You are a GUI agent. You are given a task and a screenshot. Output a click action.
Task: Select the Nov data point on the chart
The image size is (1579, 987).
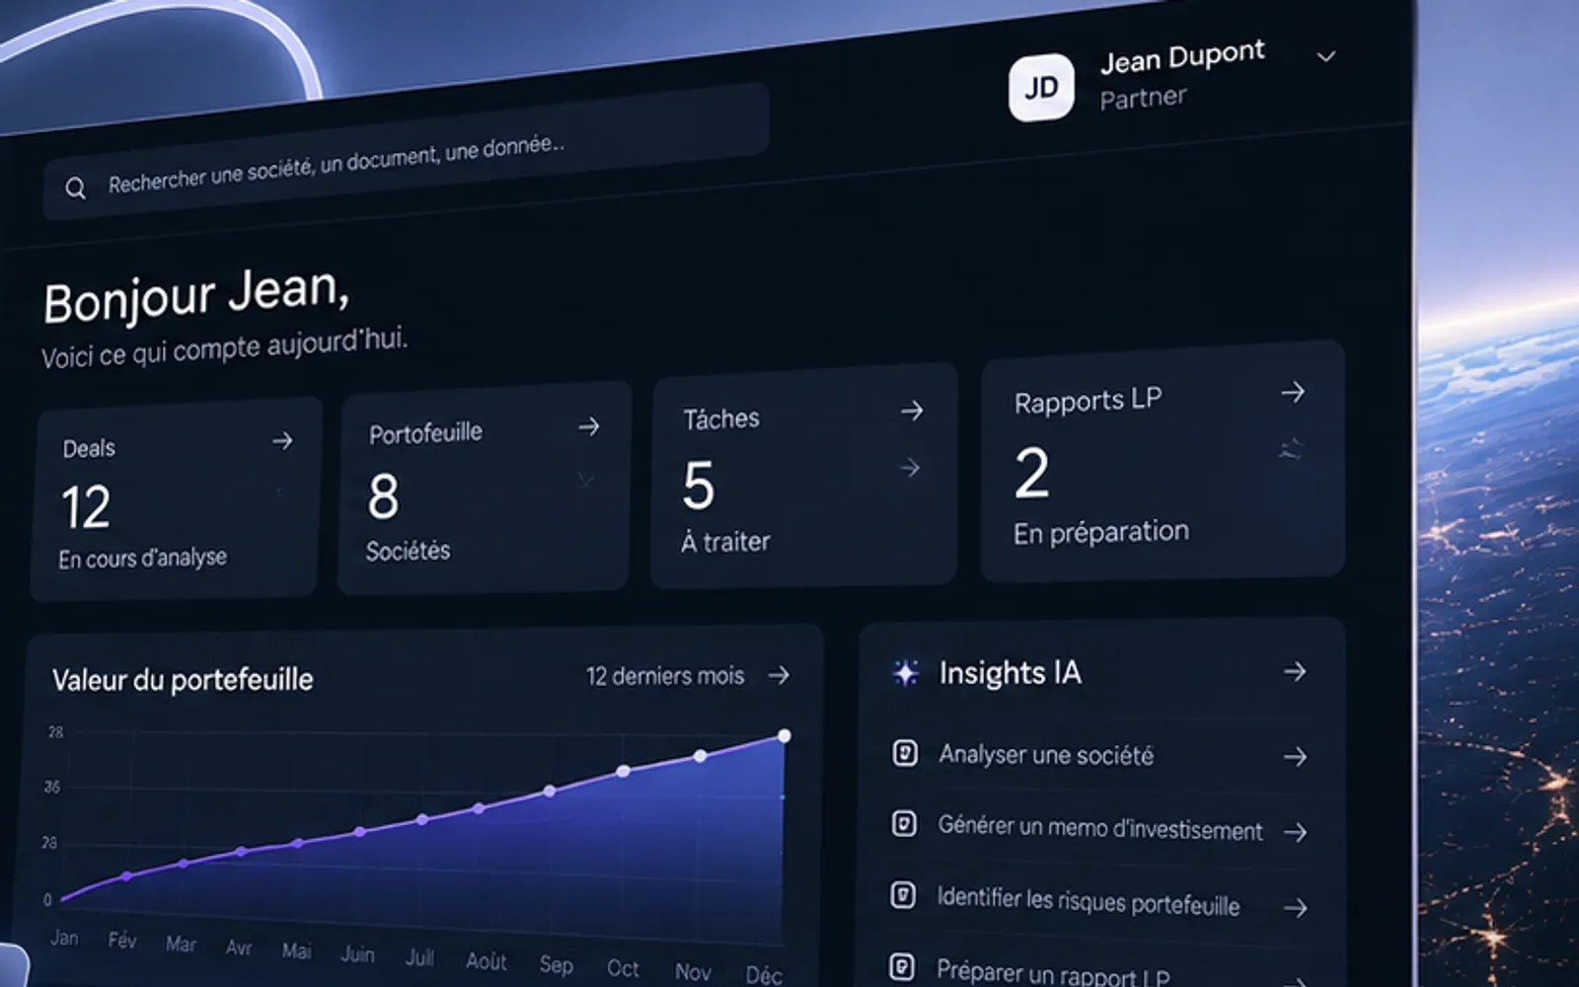pyautogui.click(x=700, y=756)
